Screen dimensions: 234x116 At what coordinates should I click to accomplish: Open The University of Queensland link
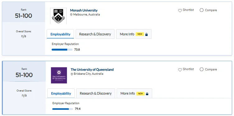coord(92,69)
